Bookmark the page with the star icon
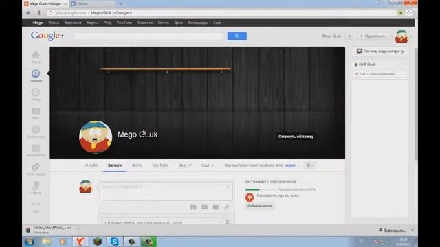The height and width of the screenshot is (247, 440). (x=409, y=13)
